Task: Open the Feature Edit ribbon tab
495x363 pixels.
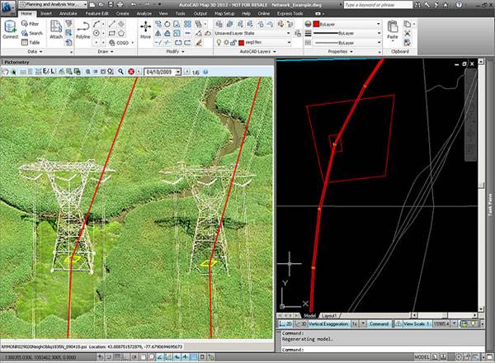Action: 97,14
